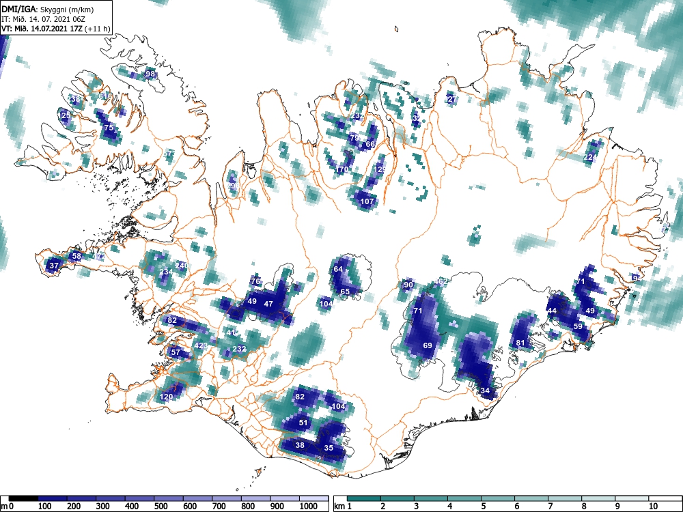Click the '10' label on the km legend
The image size is (683, 512).
(652, 507)
